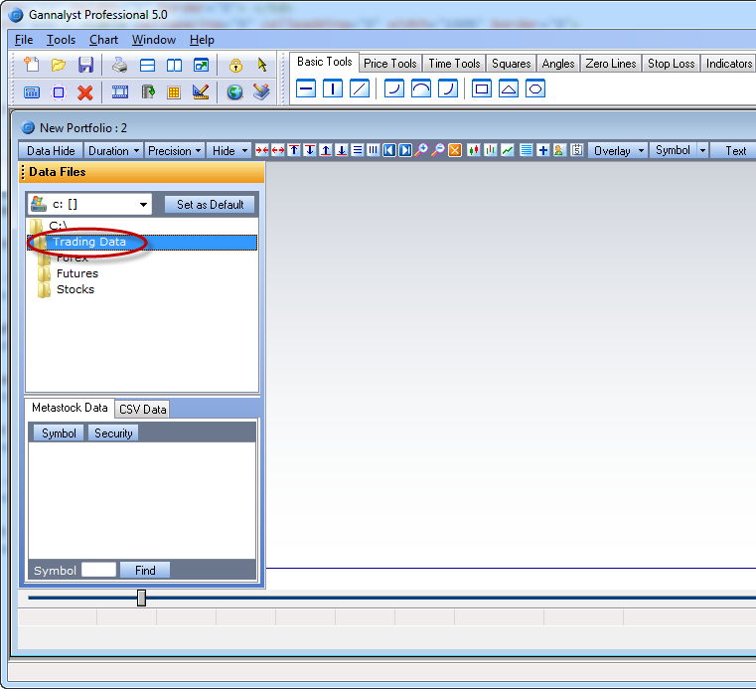Select the semicircle arc tool
The height and width of the screenshot is (689, 756).
click(x=421, y=88)
